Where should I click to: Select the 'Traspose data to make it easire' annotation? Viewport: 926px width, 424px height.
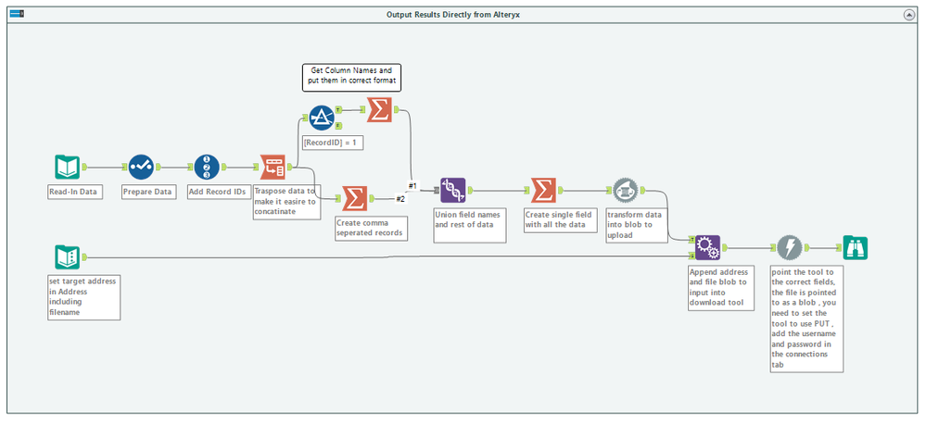click(x=286, y=202)
